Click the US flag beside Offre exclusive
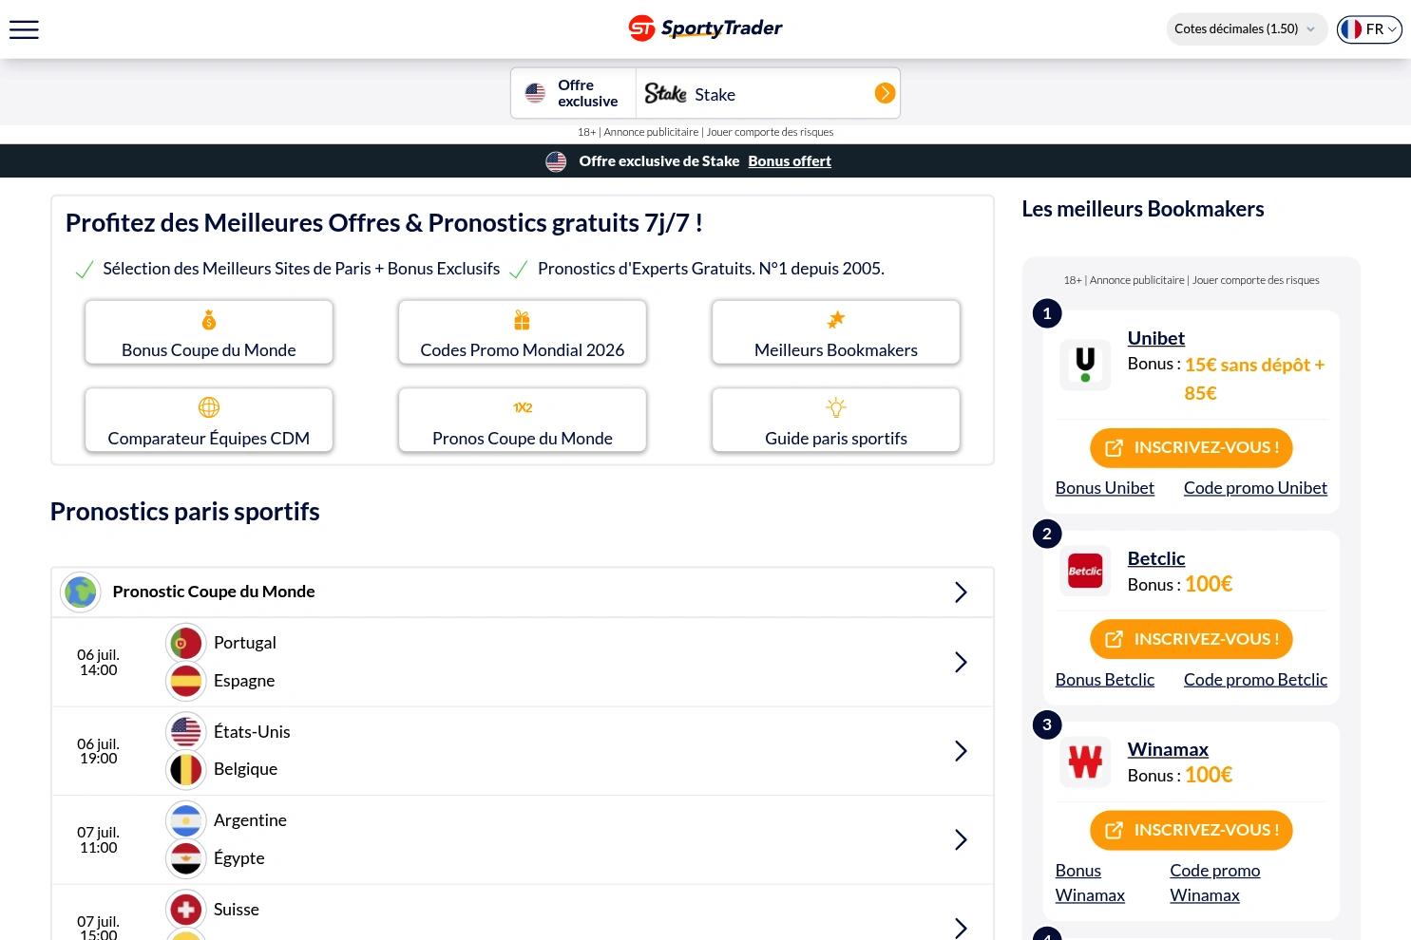1411x940 pixels. point(535,93)
